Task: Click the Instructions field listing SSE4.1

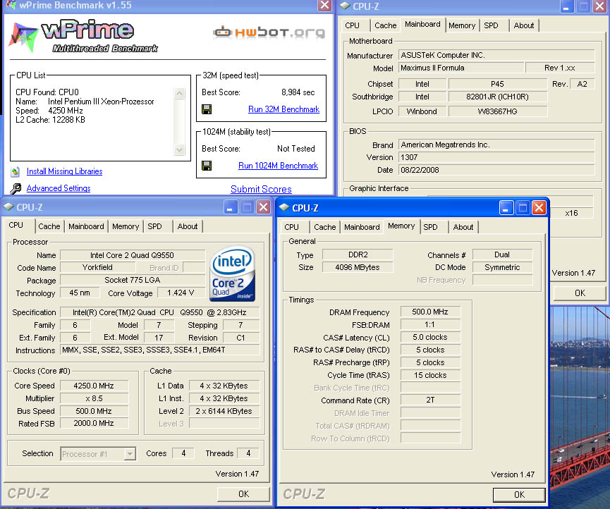Action: (159, 350)
